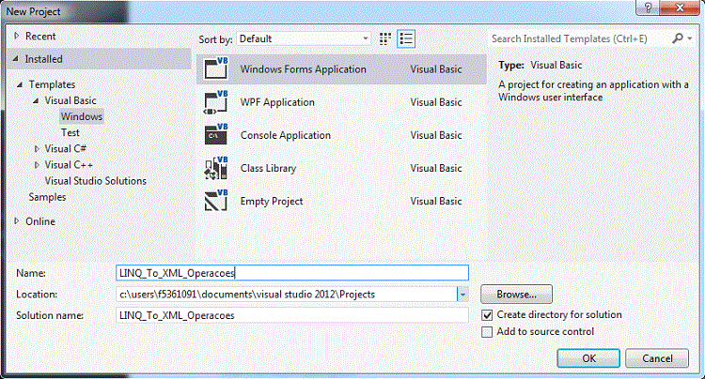The image size is (705, 379).
Task: Click the Recent section label
Action: 40,36
